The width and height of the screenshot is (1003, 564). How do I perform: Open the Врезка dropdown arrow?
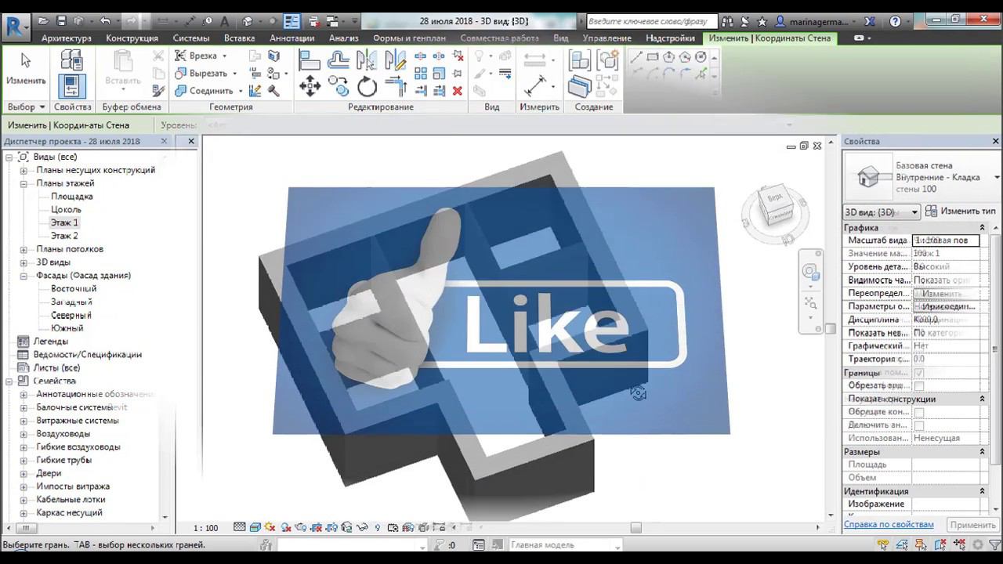(x=224, y=56)
